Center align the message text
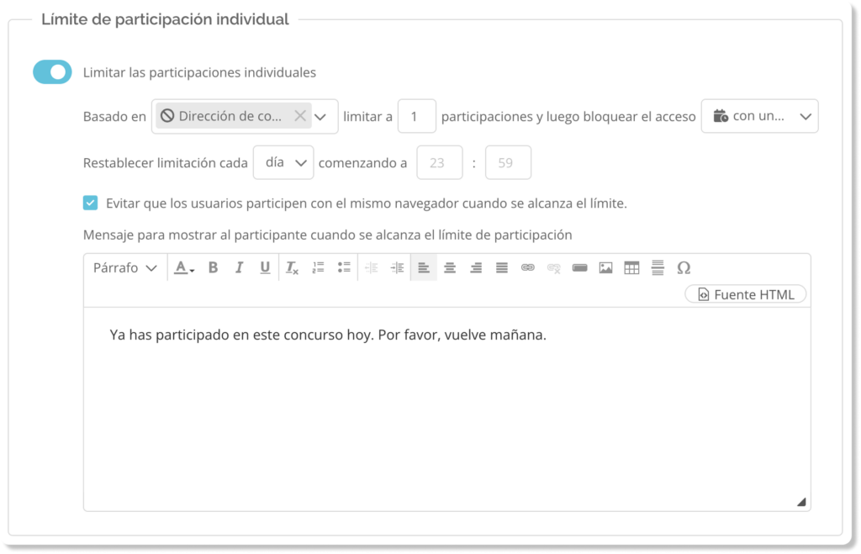This screenshot has height=554, width=861. [450, 267]
